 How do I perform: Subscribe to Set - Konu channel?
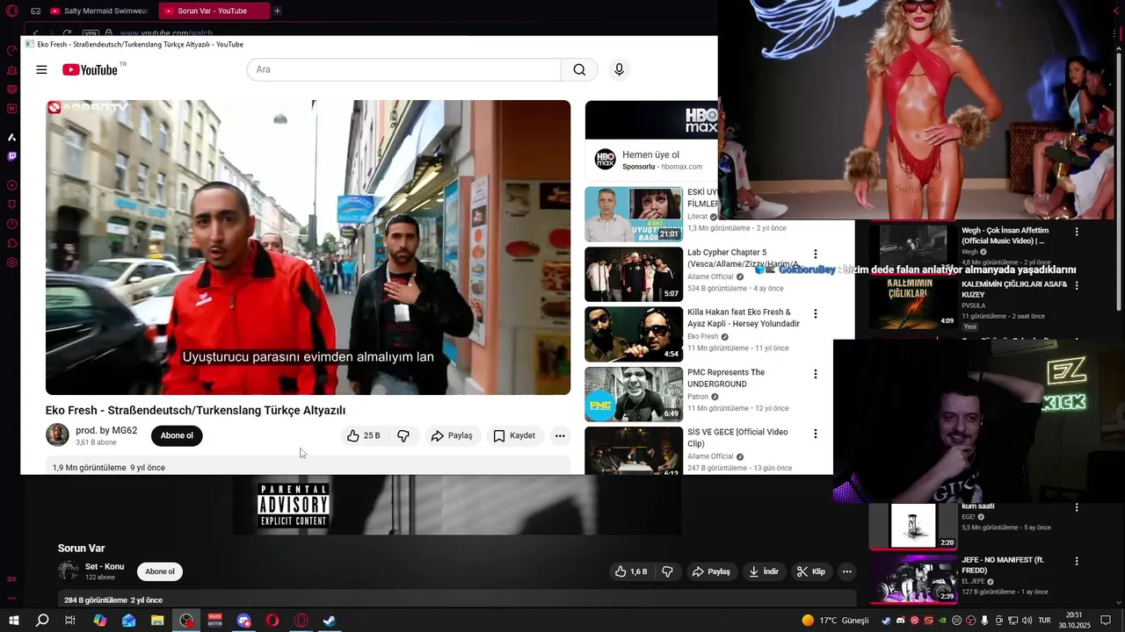160,571
